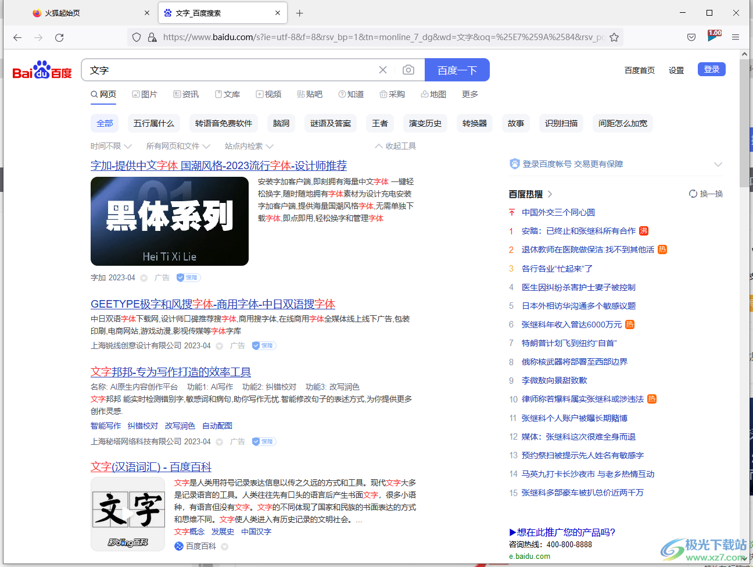Click 发展史 sublink under Baike result
This screenshot has width=753, height=567.
tap(223, 532)
